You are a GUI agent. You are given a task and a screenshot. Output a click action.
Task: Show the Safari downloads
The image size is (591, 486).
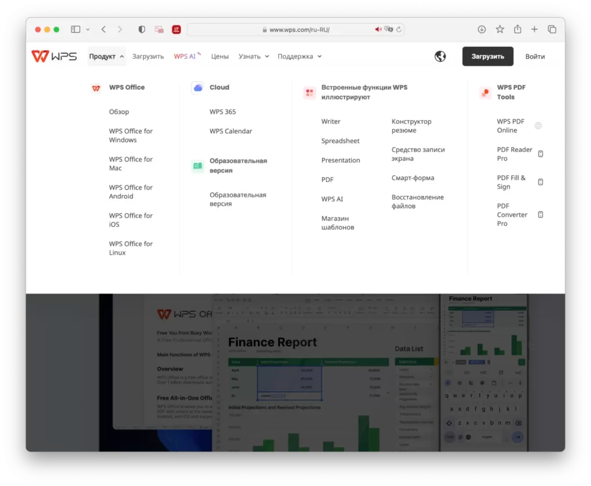pos(482,29)
